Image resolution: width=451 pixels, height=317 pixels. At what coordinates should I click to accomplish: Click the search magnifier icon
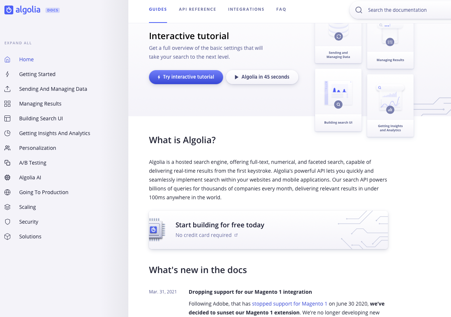[358, 10]
